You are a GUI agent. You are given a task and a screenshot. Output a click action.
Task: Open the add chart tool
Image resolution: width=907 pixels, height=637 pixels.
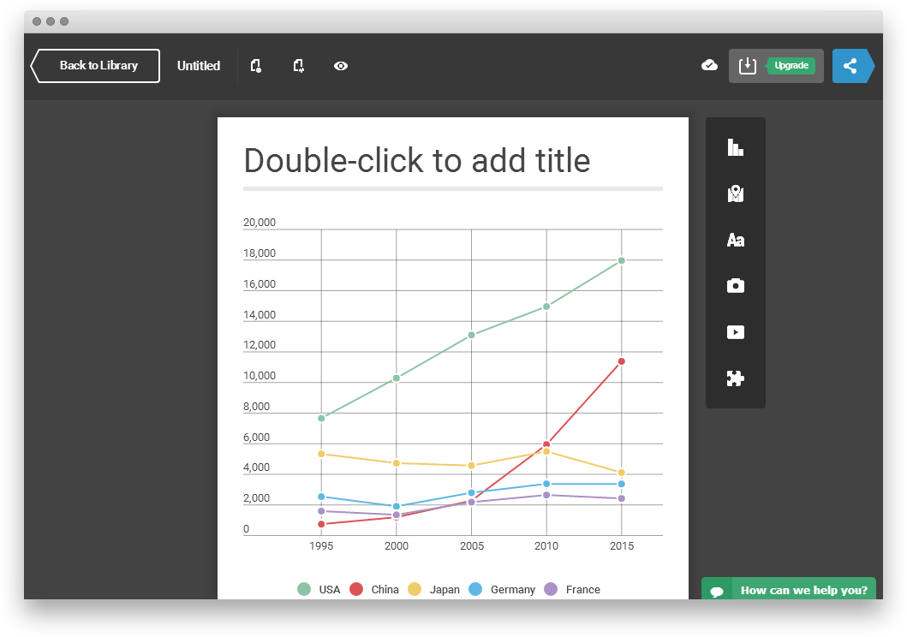click(x=735, y=147)
